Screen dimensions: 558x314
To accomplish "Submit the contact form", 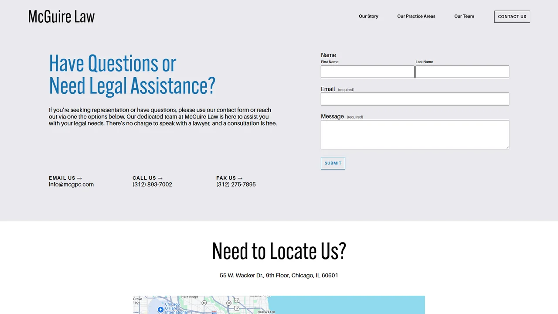I will tap(333, 163).
